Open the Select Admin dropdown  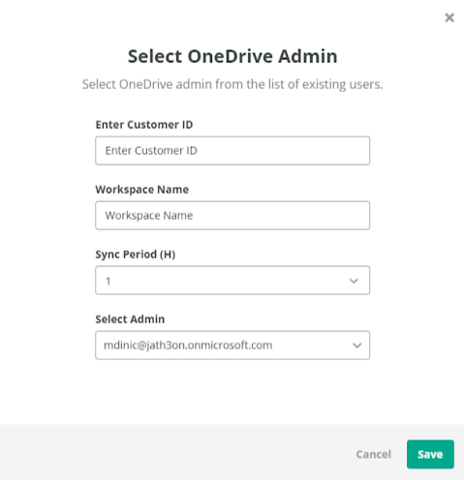pos(232,345)
